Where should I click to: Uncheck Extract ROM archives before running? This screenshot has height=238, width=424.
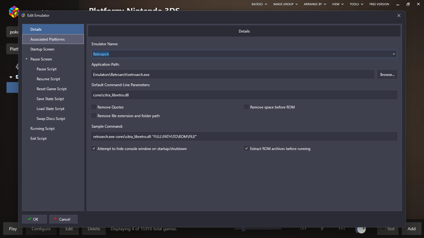(246, 148)
